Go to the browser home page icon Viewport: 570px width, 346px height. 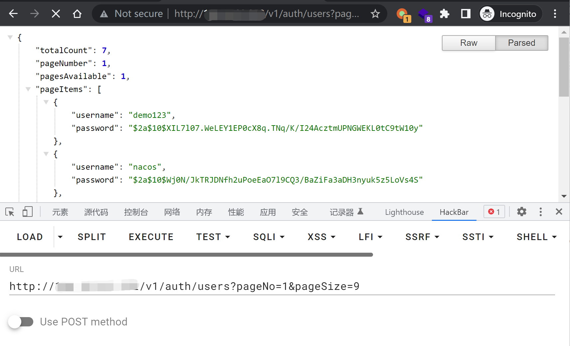(x=77, y=14)
